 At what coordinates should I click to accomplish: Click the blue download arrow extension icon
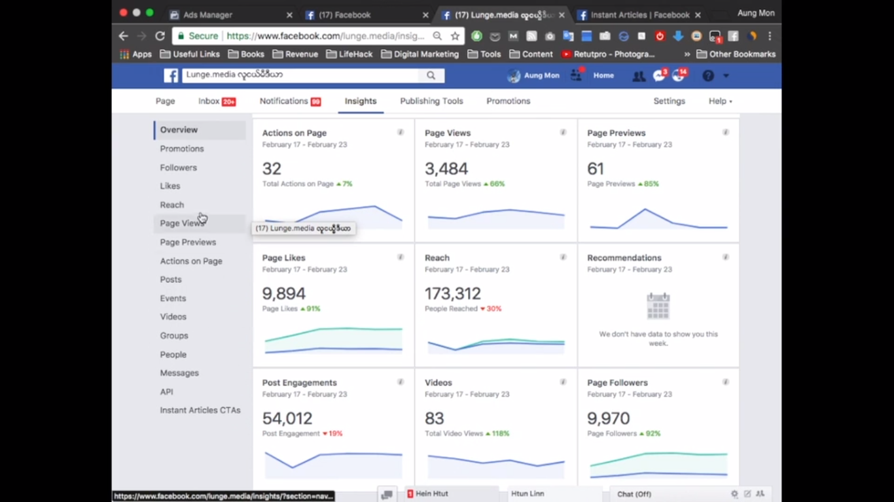point(678,36)
